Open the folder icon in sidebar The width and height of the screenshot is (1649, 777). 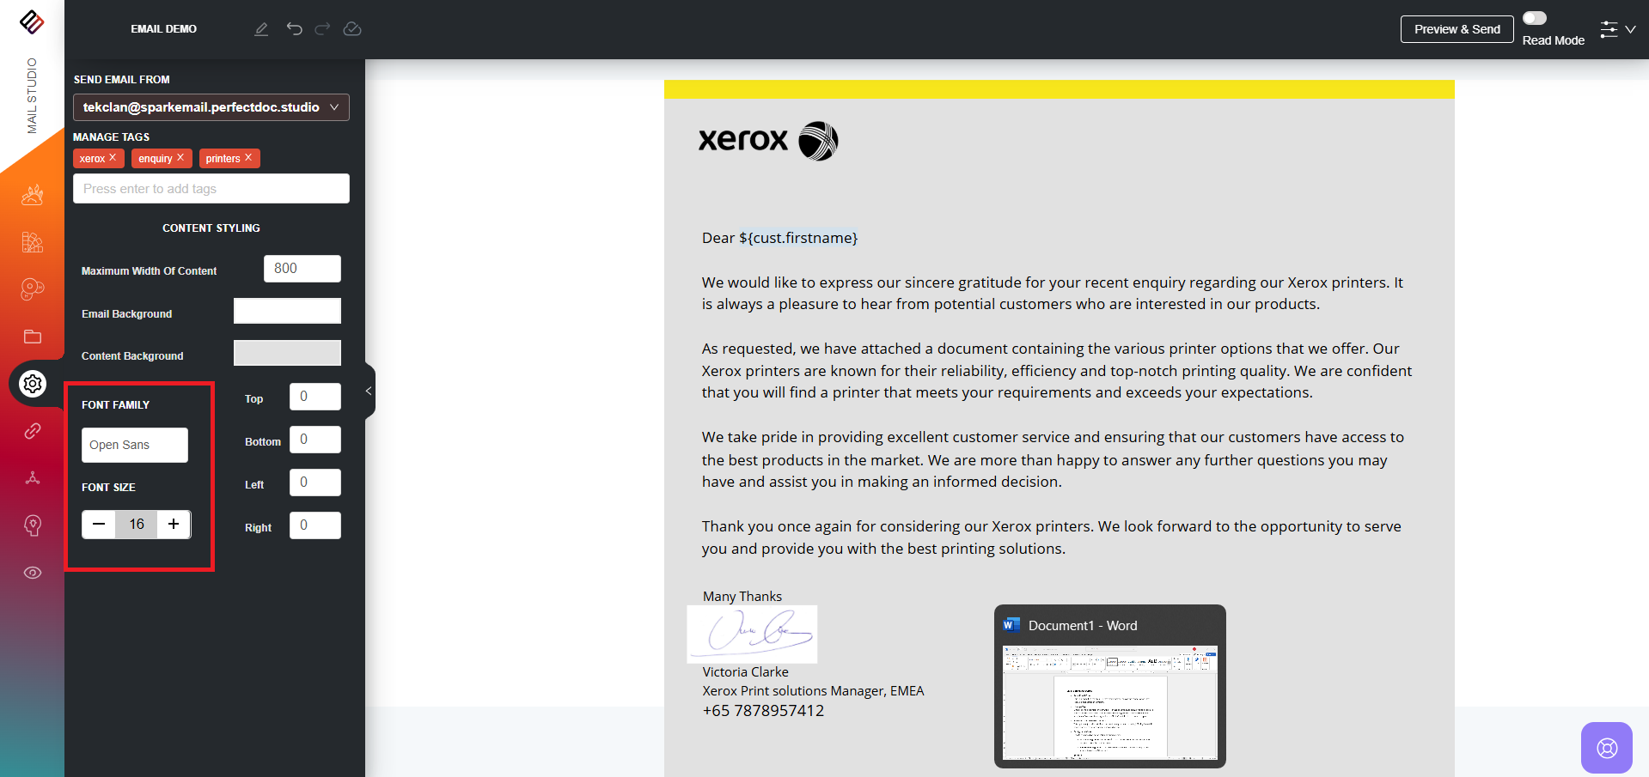(33, 337)
